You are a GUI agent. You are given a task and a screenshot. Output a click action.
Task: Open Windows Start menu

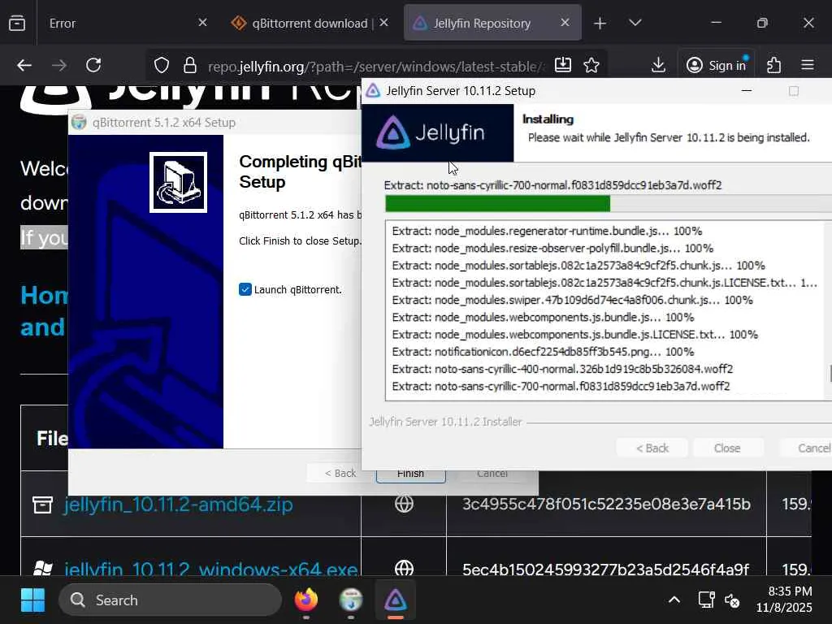pos(32,600)
